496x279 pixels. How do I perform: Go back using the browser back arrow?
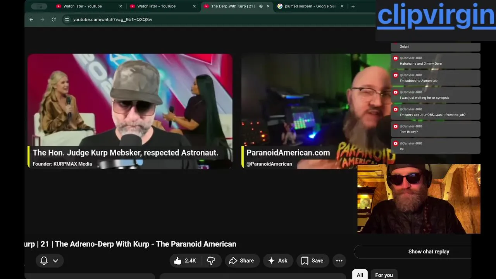coord(31,19)
